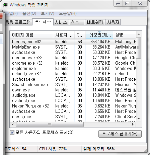Select the ucloud.exe *32 process

pyautogui.click(x=73, y=74)
